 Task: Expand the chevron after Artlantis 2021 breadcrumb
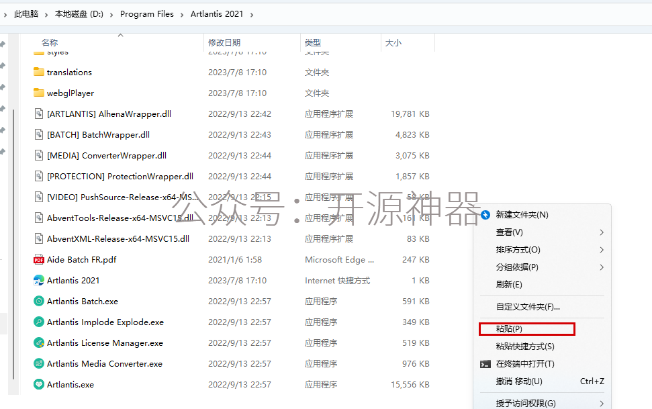point(252,15)
